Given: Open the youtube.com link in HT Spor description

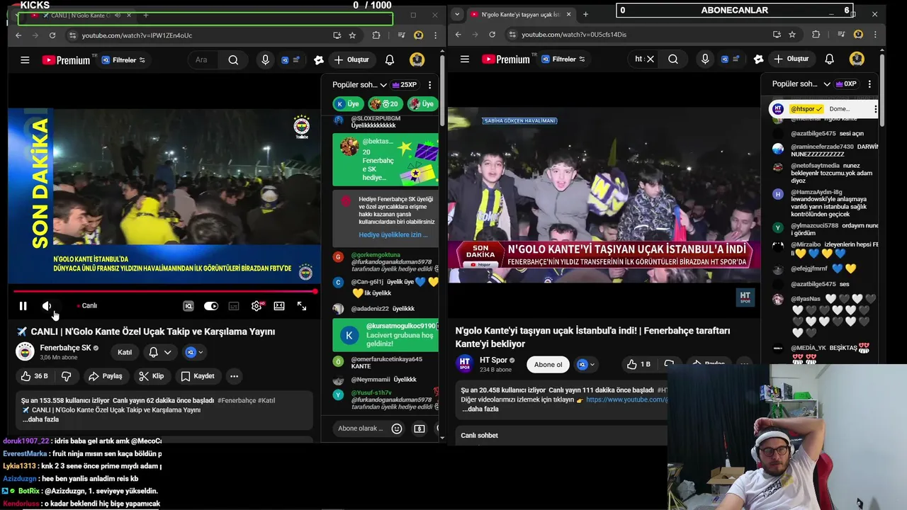Looking at the screenshot, I should coord(626,399).
